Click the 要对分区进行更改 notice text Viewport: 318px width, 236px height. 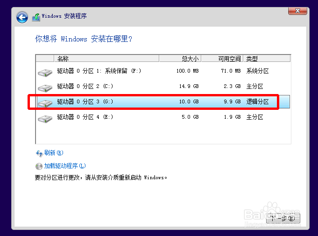point(101,177)
